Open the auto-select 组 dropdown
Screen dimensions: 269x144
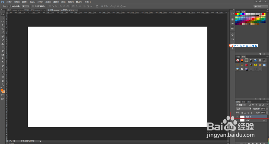(25, 6)
